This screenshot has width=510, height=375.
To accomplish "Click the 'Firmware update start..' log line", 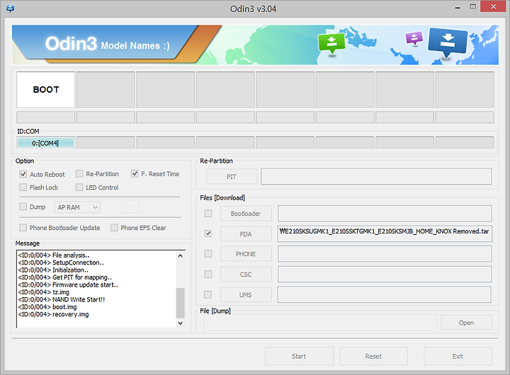I will pos(68,284).
